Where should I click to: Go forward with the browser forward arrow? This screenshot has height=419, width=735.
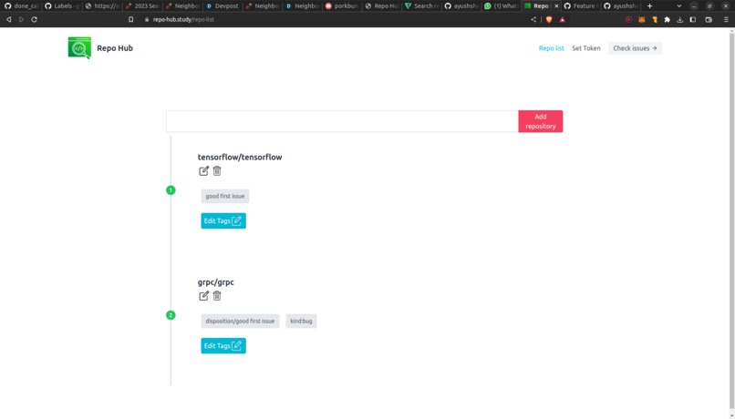21,20
